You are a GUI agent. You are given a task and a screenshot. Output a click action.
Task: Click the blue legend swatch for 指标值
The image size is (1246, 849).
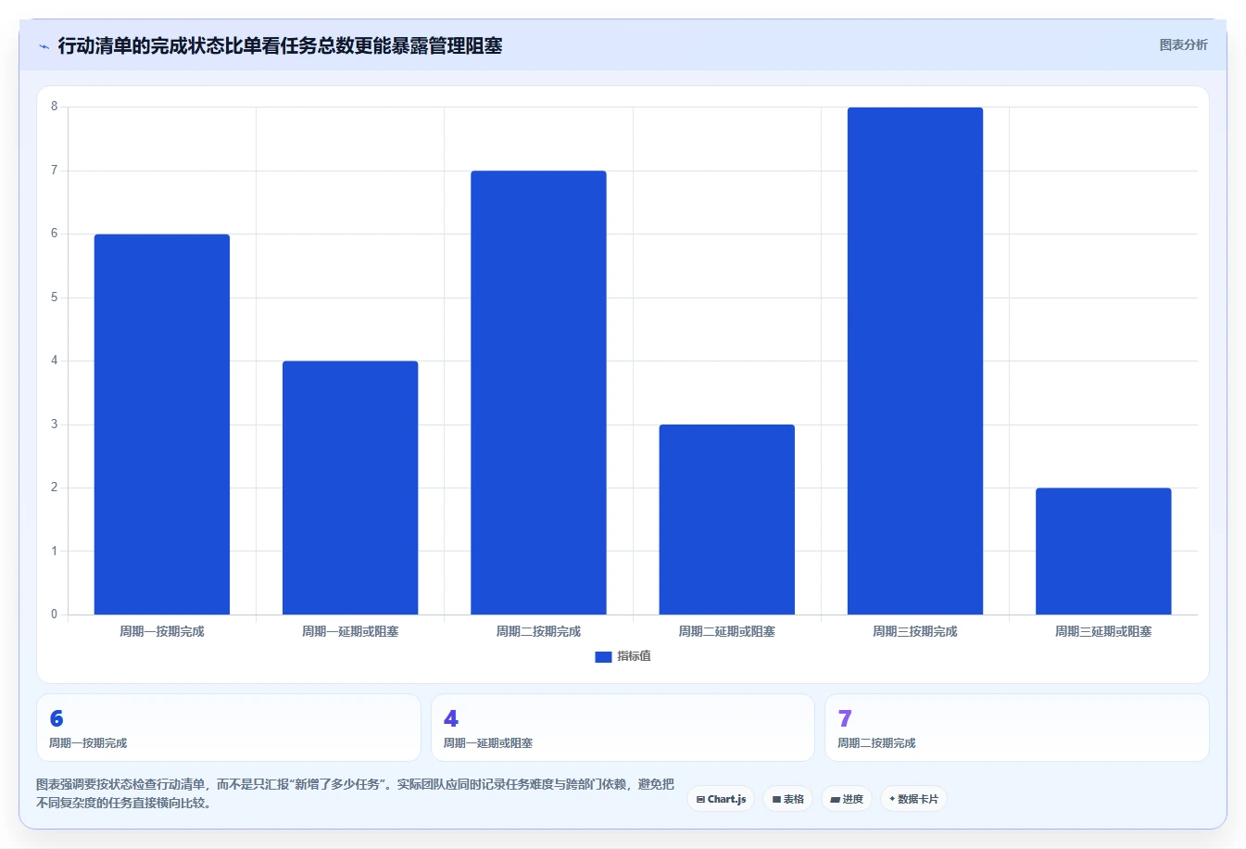click(603, 656)
